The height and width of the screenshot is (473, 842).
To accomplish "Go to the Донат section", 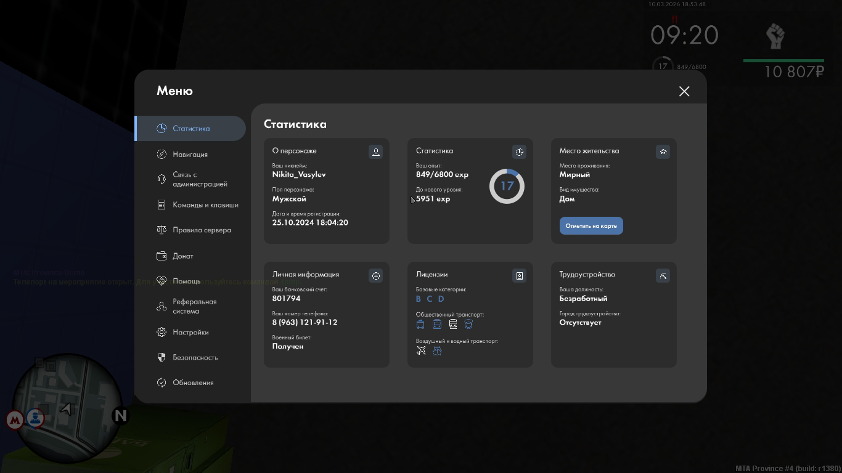I will point(182,256).
